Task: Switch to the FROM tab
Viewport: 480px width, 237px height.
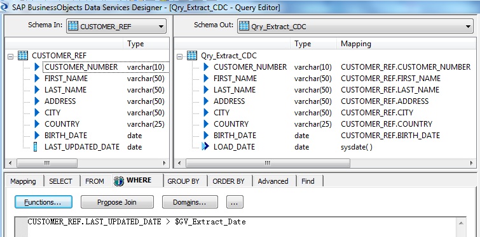Action: coord(95,181)
